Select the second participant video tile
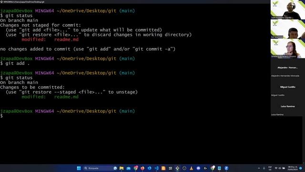Screen dimensions: 305x172 (x=288, y=29)
